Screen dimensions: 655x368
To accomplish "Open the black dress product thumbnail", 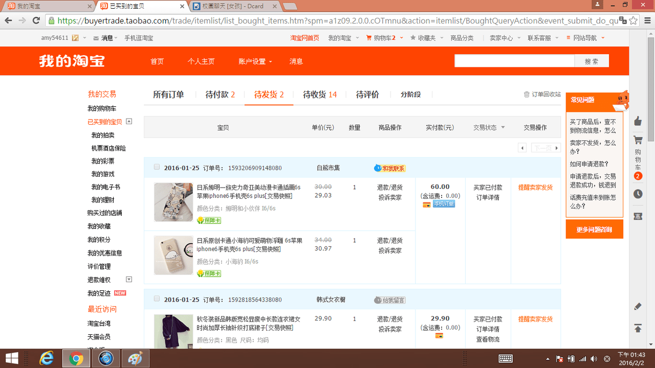I will point(173,332).
